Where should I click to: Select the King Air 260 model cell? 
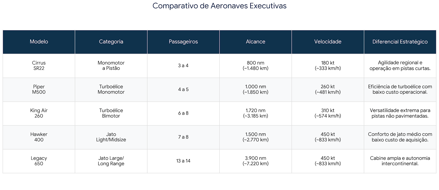click(39, 113)
